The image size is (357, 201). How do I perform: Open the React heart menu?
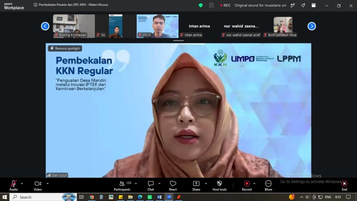point(173,186)
